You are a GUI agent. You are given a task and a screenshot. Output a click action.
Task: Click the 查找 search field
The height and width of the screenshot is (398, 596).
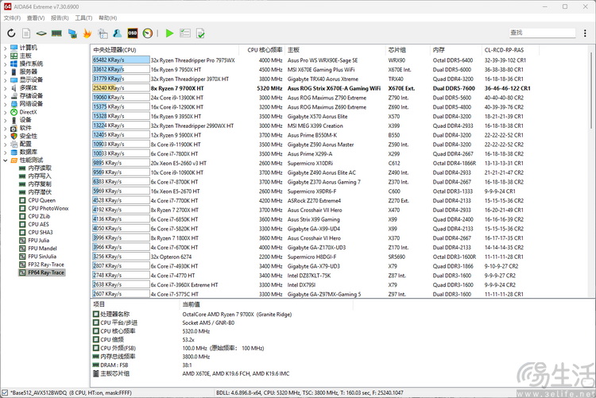coord(542,33)
